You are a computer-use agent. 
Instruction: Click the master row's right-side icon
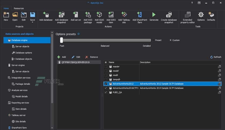pos(219,67)
